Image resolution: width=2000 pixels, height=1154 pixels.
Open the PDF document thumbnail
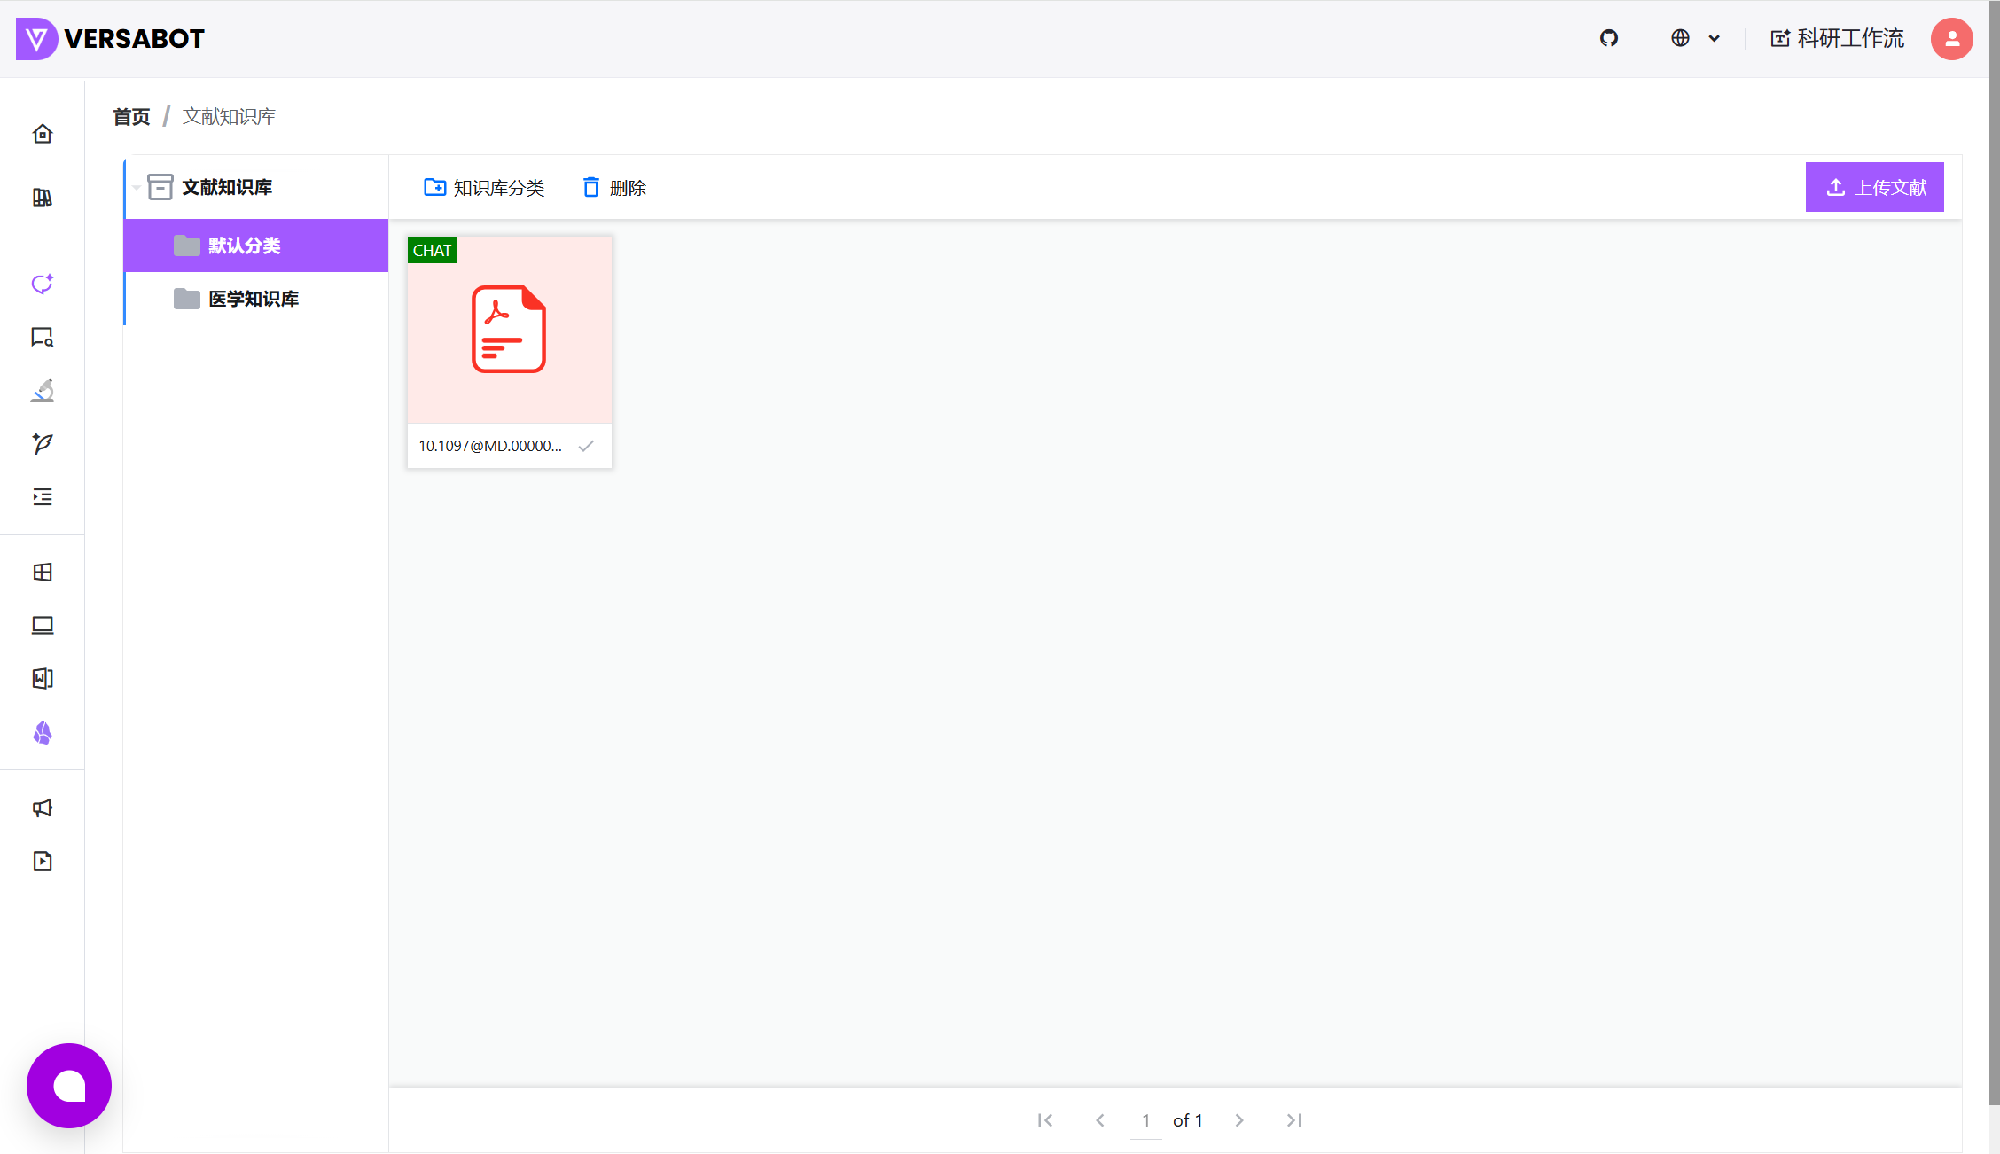(509, 330)
